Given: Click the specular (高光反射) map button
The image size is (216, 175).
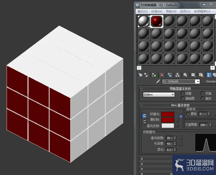Looking at the screenshot, I should pyautogui.click(x=177, y=125).
